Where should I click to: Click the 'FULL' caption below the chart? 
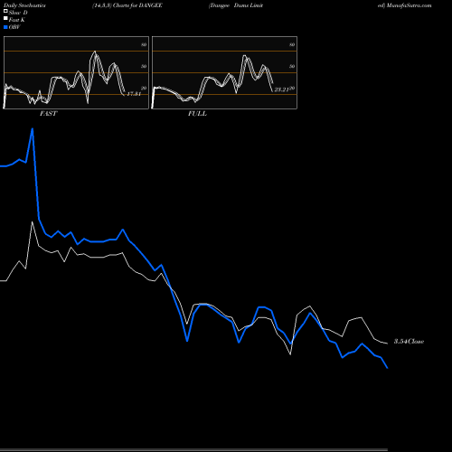[x=197, y=114]
